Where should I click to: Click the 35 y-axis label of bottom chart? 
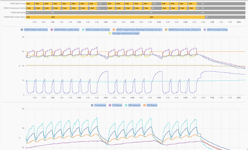pos(23,109)
